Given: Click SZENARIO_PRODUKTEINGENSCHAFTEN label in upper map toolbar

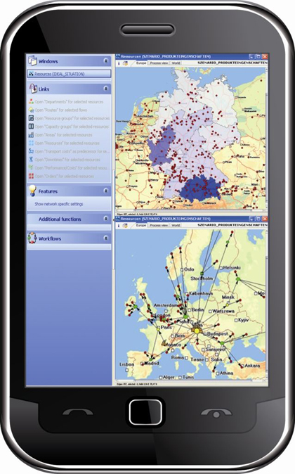Looking at the screenshot, I should pos(232,63).
